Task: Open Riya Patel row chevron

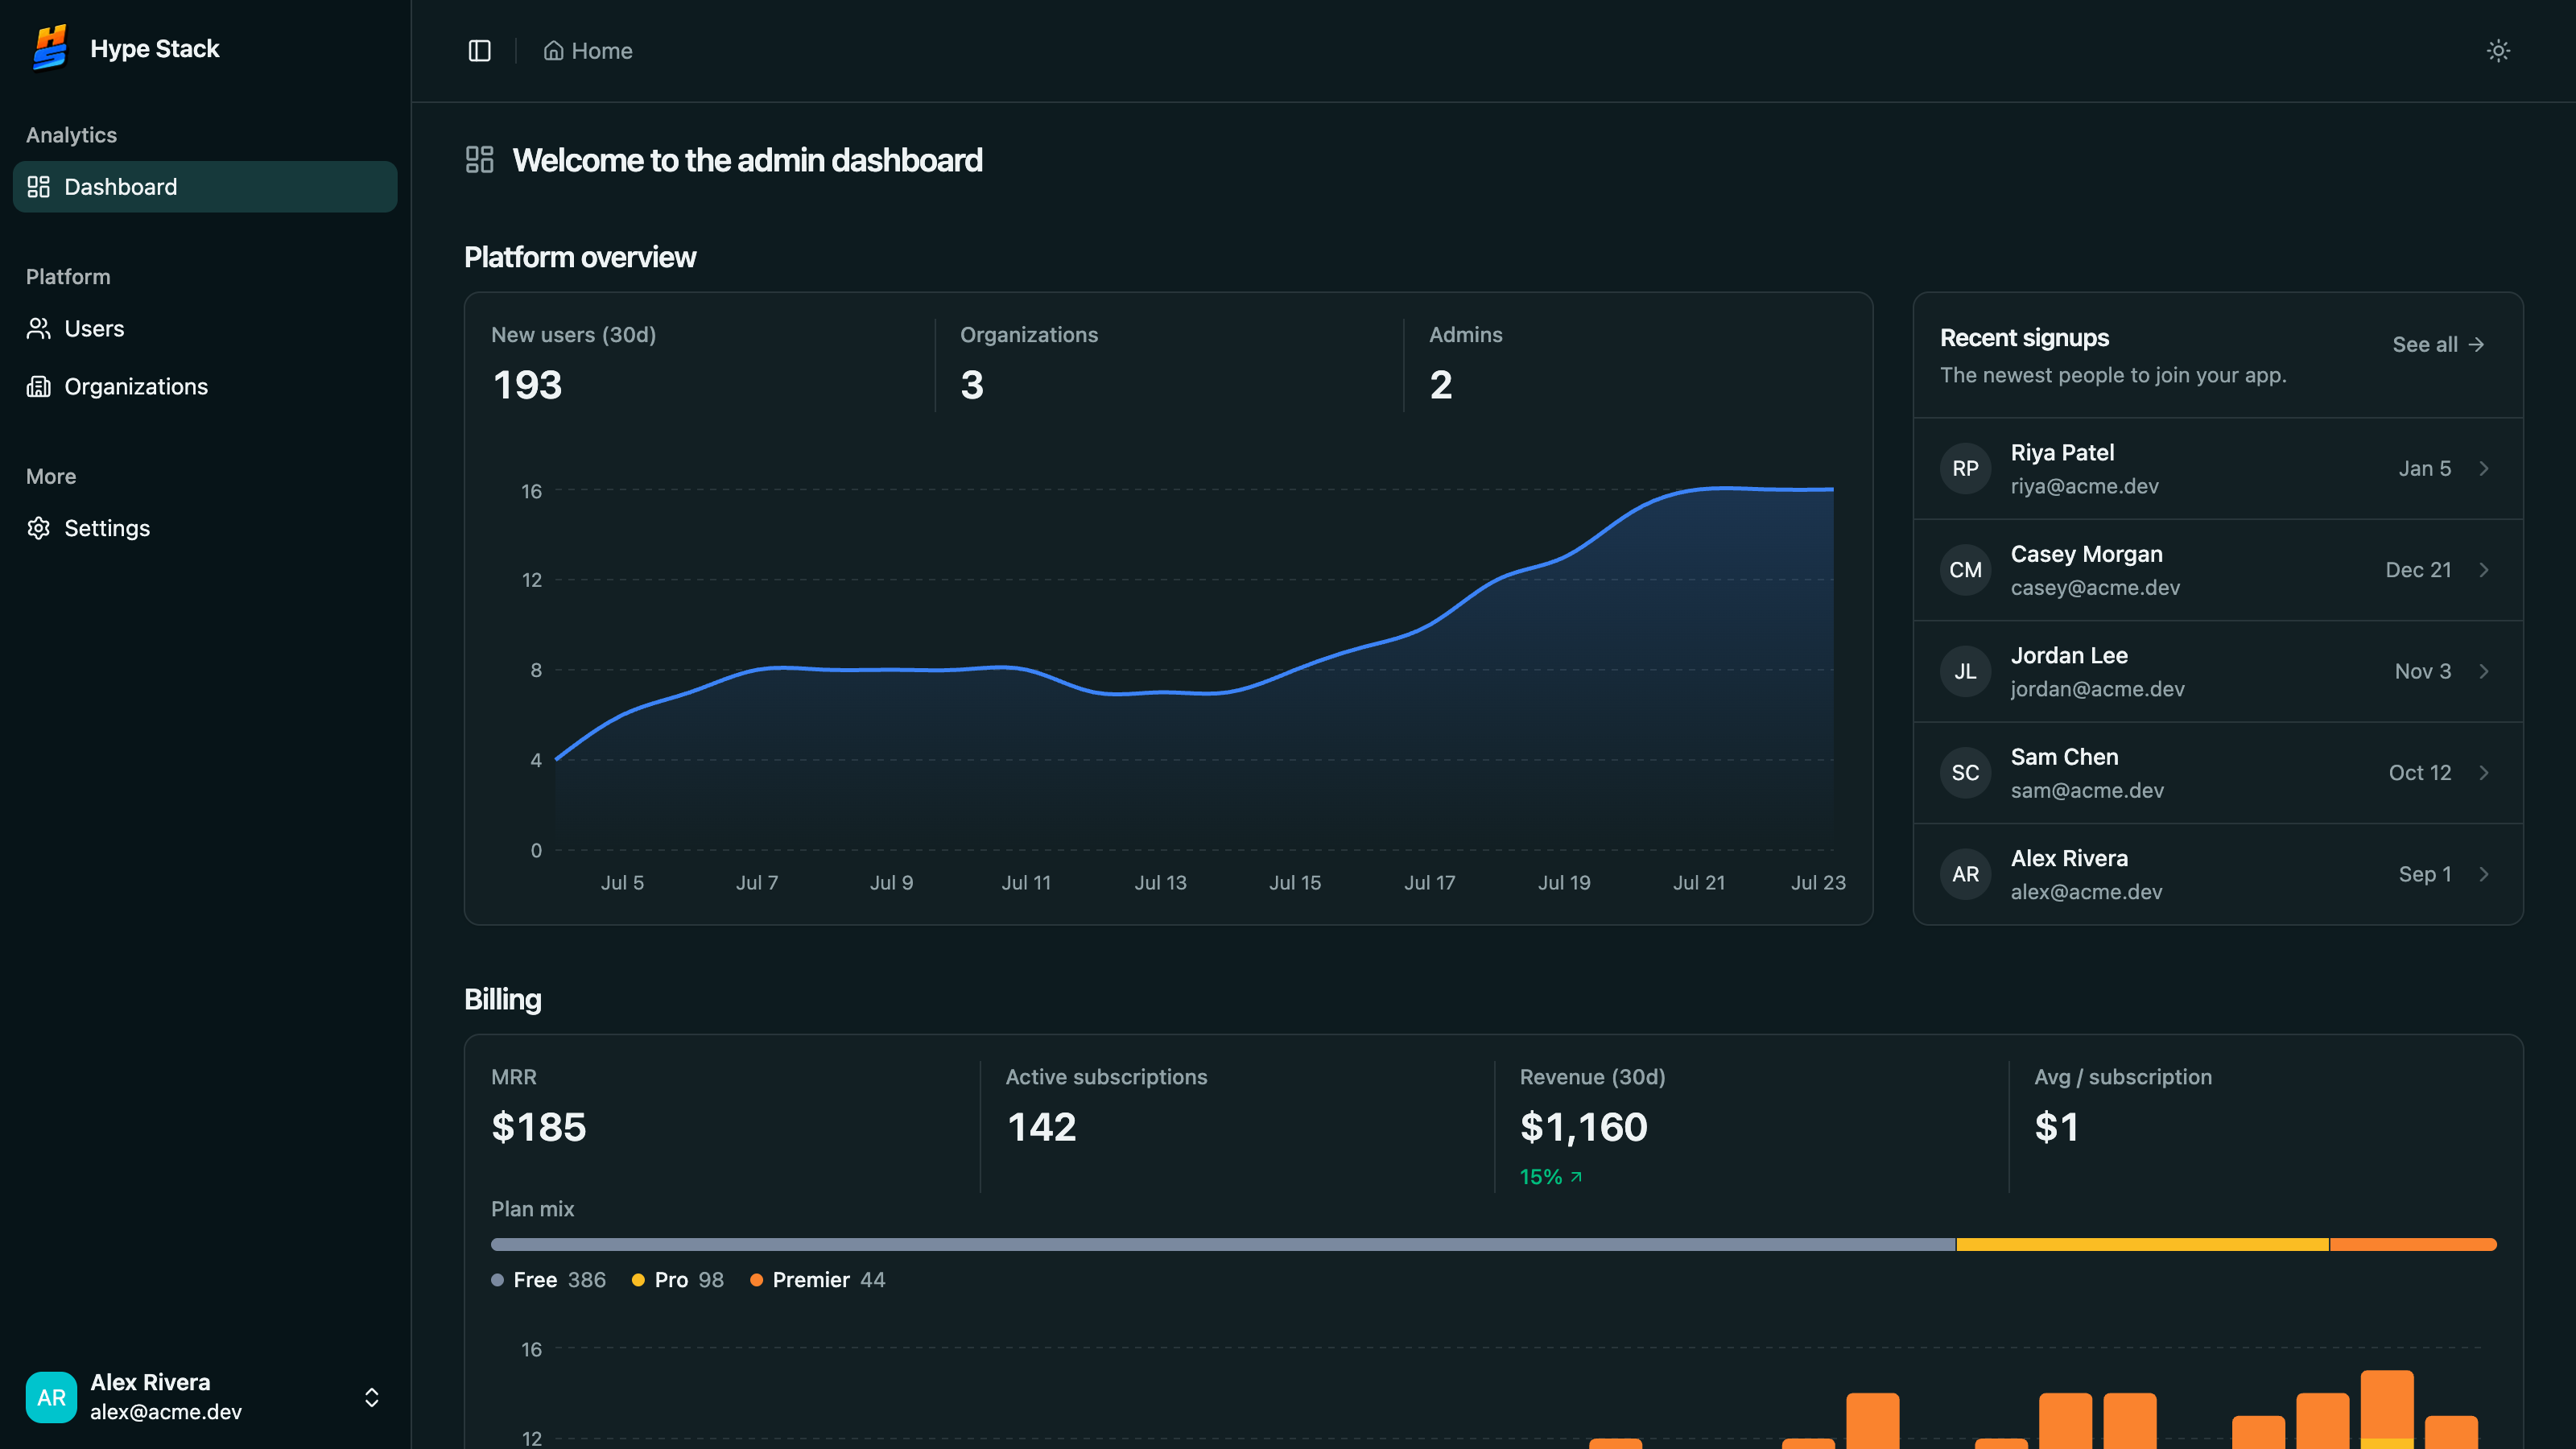Action: (2484, 469)
